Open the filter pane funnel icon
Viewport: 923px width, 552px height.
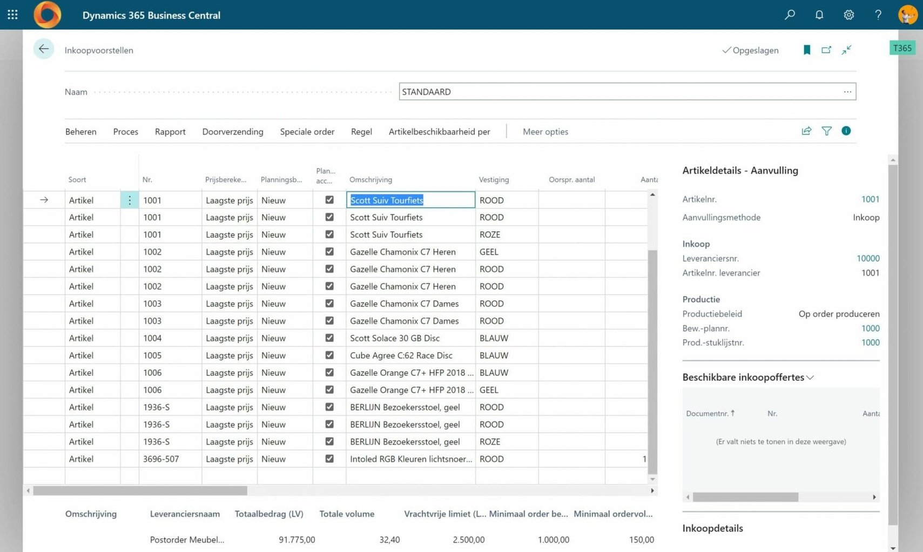[x=826, y=131]
